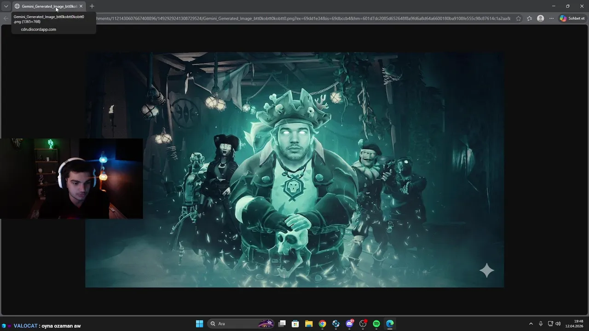Open the Windows Start menu
The height and width of the screenshot is (331, 589).
(x=199, y=324)
